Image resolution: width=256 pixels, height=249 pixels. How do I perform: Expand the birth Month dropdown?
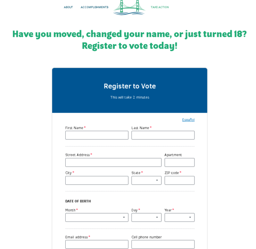pyautogui.click(x=96, y=217)
